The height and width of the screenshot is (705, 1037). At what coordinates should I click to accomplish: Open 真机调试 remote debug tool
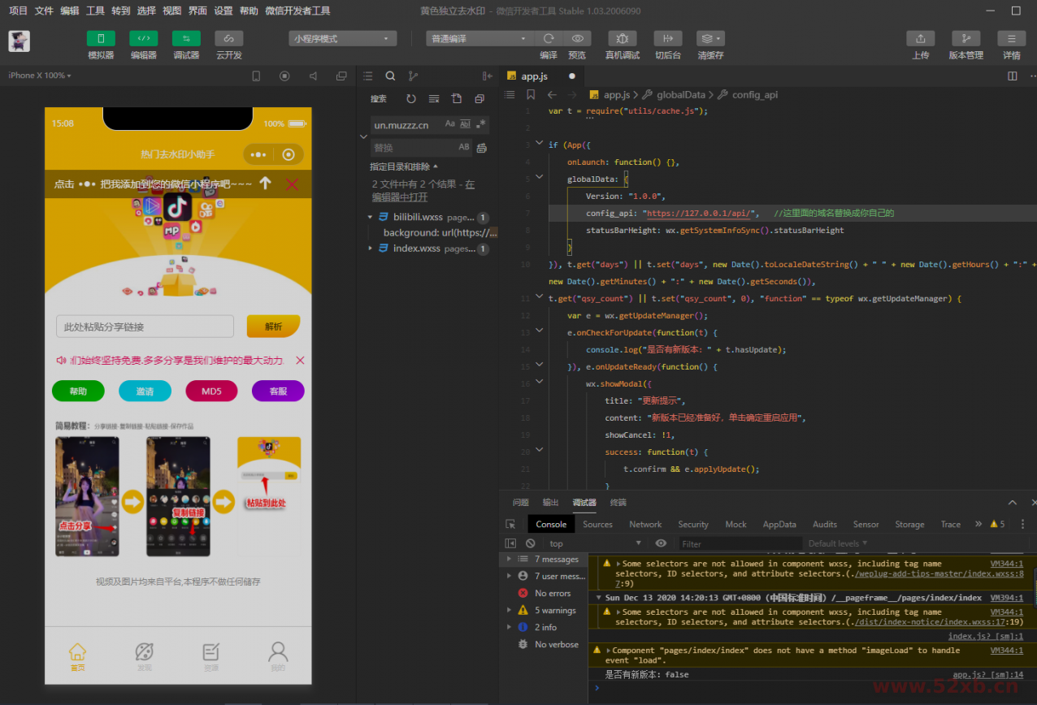pyautogui.click(x=622, y=38)
